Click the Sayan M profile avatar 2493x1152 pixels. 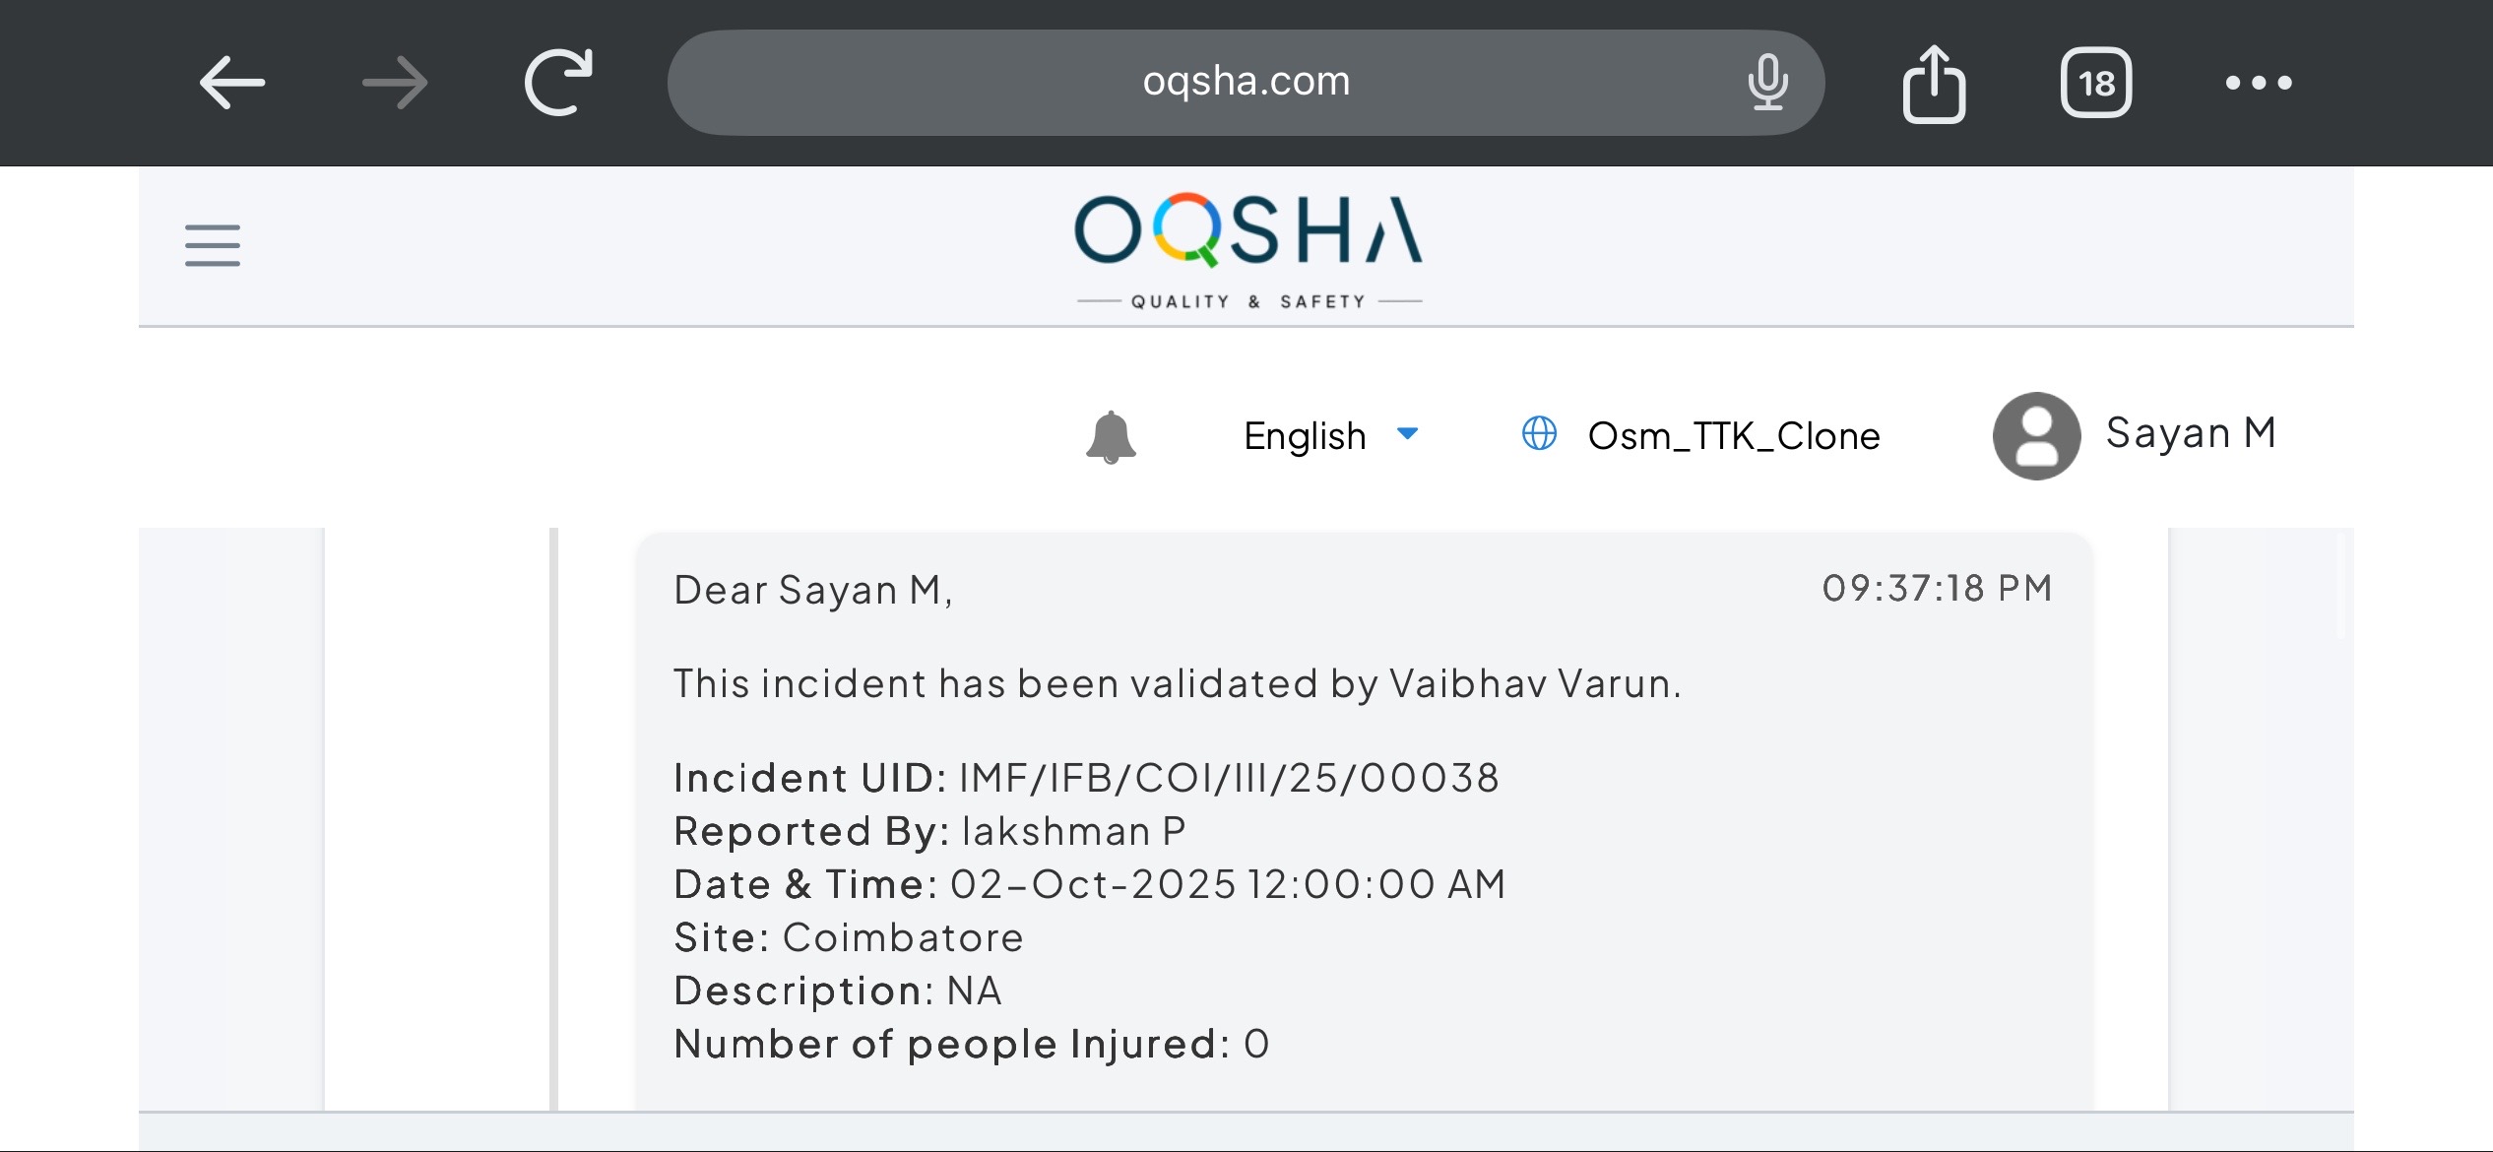click(x=2036, y=436)
